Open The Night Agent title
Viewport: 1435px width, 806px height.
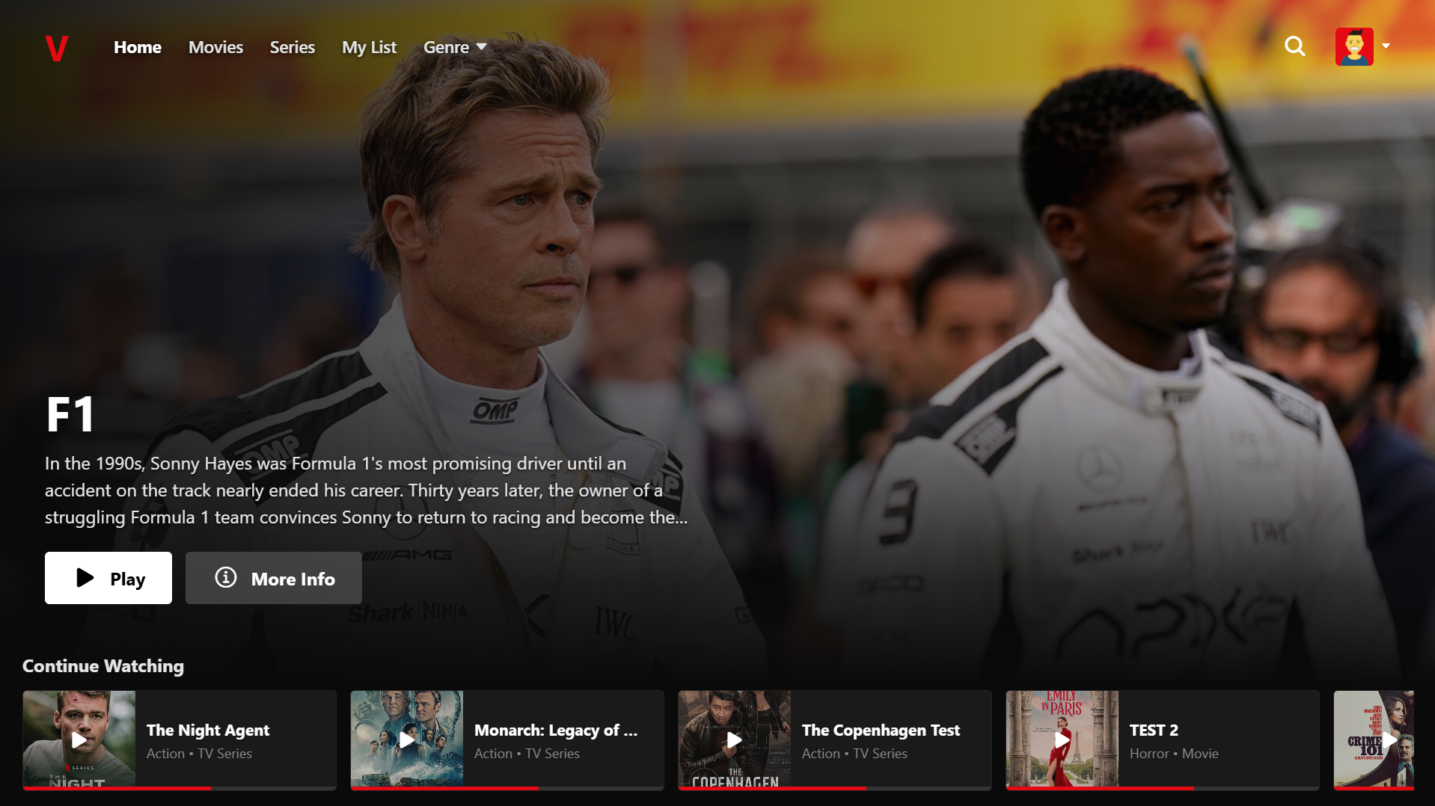pos(208,730)
